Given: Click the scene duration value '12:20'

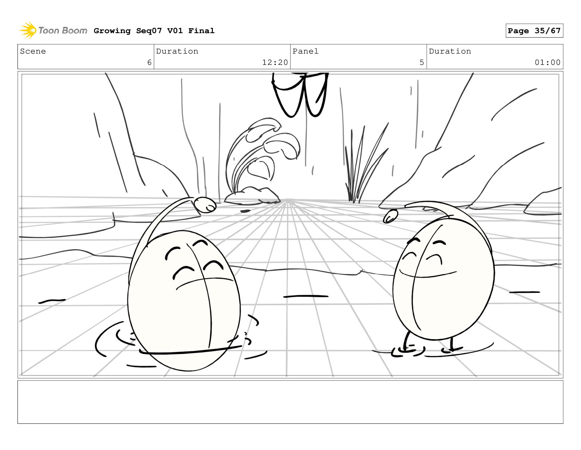Looking at the screenshot, I should click(275, 62).
